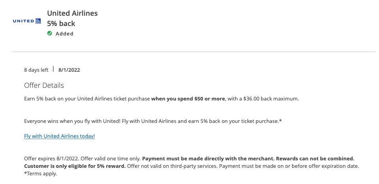379x184 pixels.
Task: Click the '*Terms apply.' footnote
Action: click(40, 173)
